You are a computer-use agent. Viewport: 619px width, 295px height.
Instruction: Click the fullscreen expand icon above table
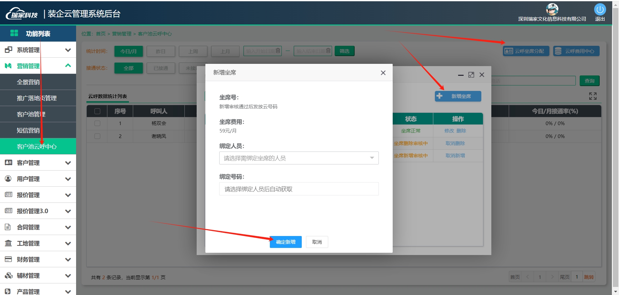(593, 96)
